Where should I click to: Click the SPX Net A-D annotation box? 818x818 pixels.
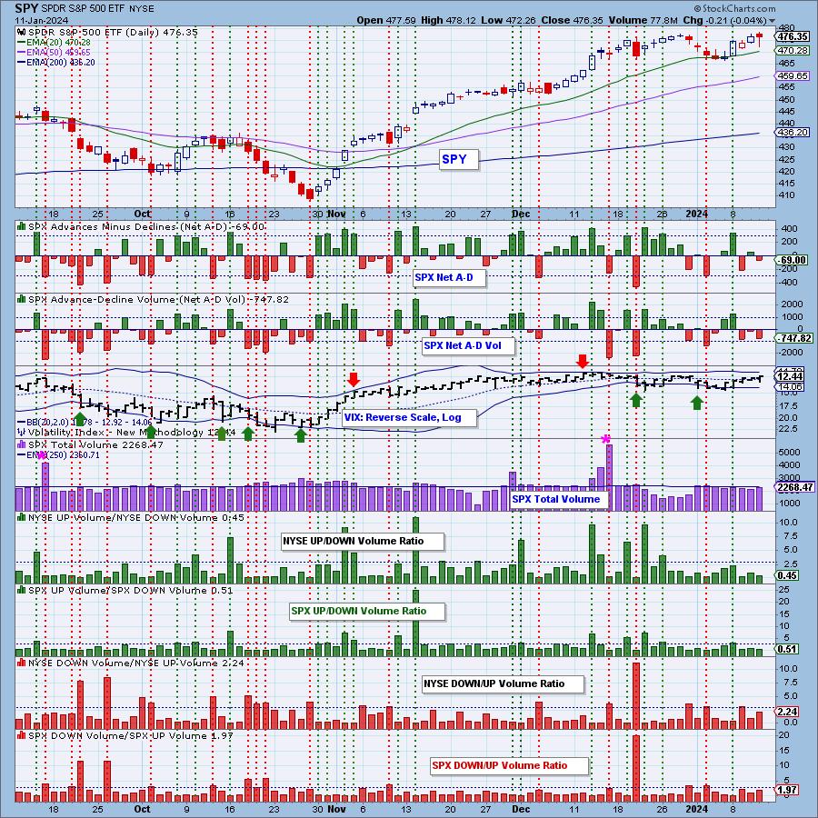(x=448, y=277)
